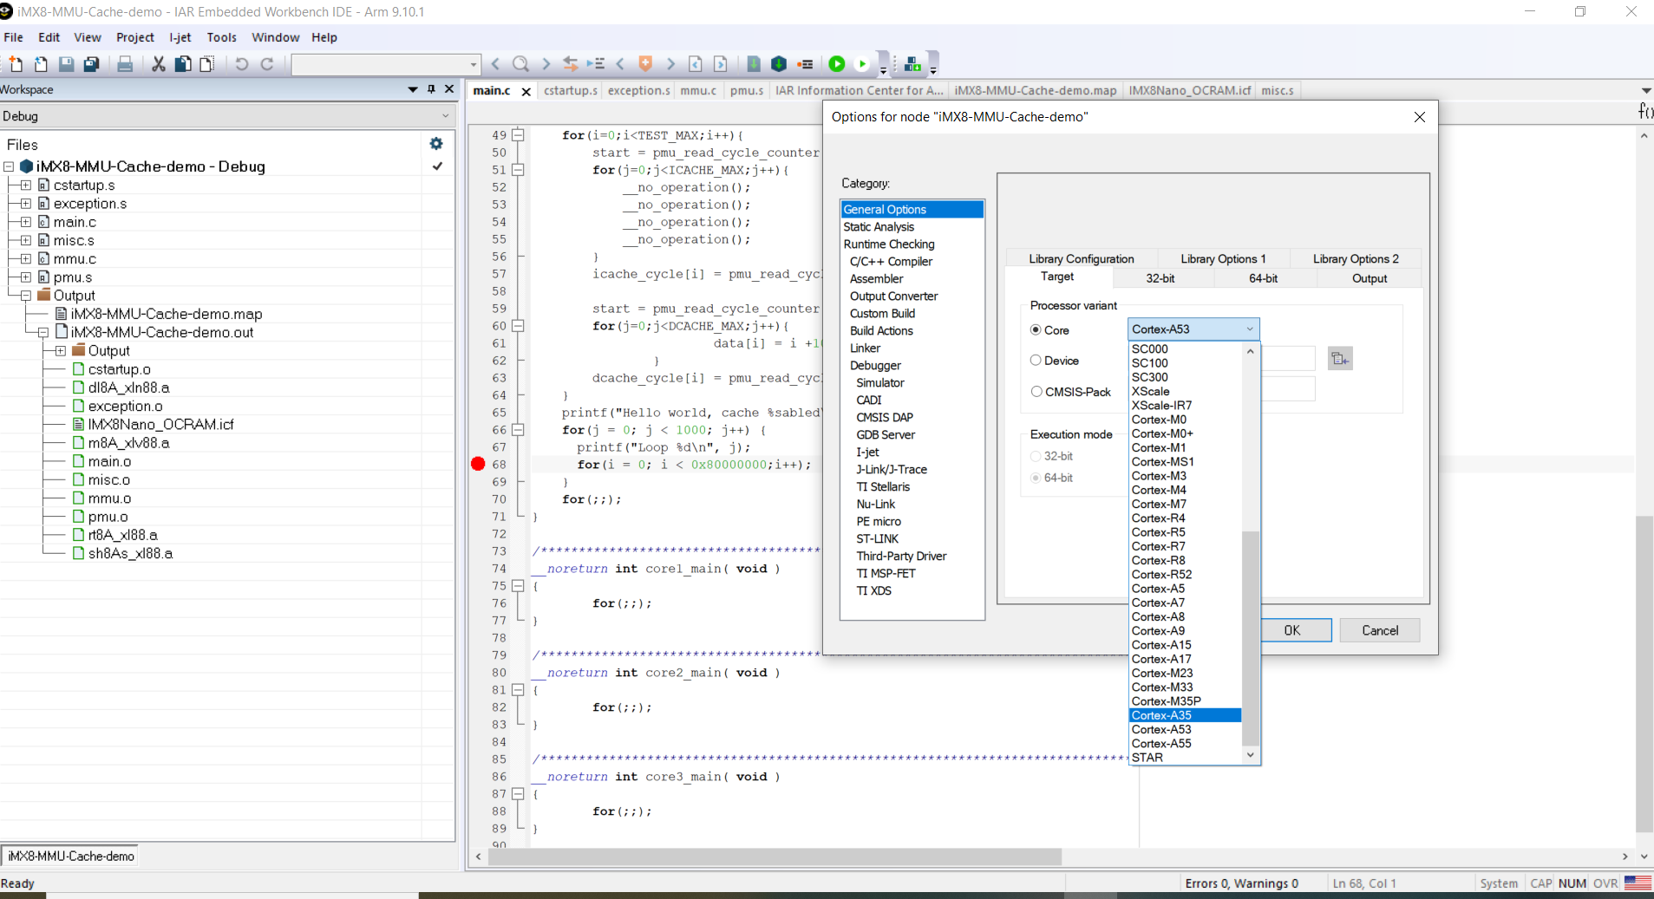Click the Cancel button in Options dialog
This screenshot has height=899, width=1654.
(1379, 630)
